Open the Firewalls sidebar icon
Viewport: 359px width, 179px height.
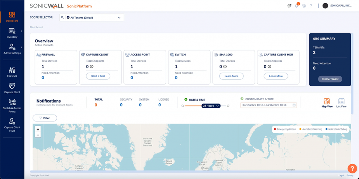(x=12, y=70)
